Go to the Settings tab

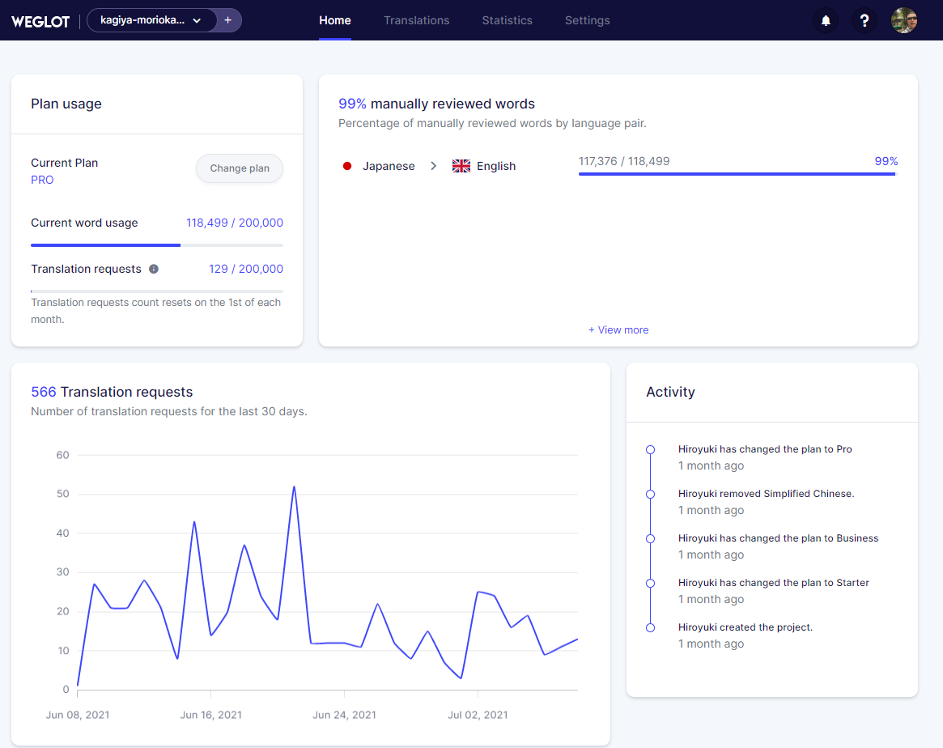point(587,20)
